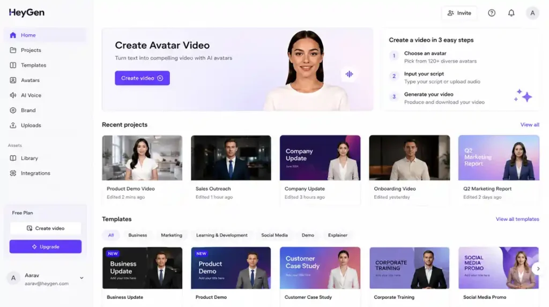Open Product Demo template card

(231, 268)
